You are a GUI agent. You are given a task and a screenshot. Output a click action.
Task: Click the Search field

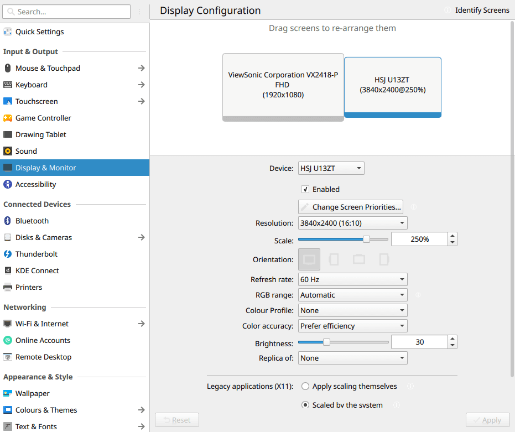tap(66, 12)
